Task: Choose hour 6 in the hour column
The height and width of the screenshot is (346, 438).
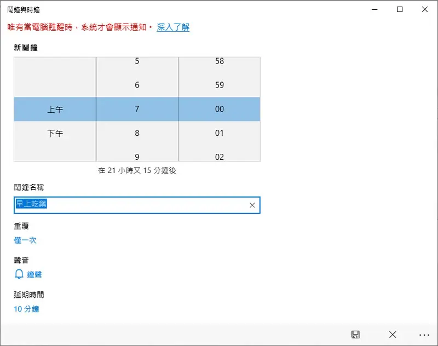Action: pos(137,85)
